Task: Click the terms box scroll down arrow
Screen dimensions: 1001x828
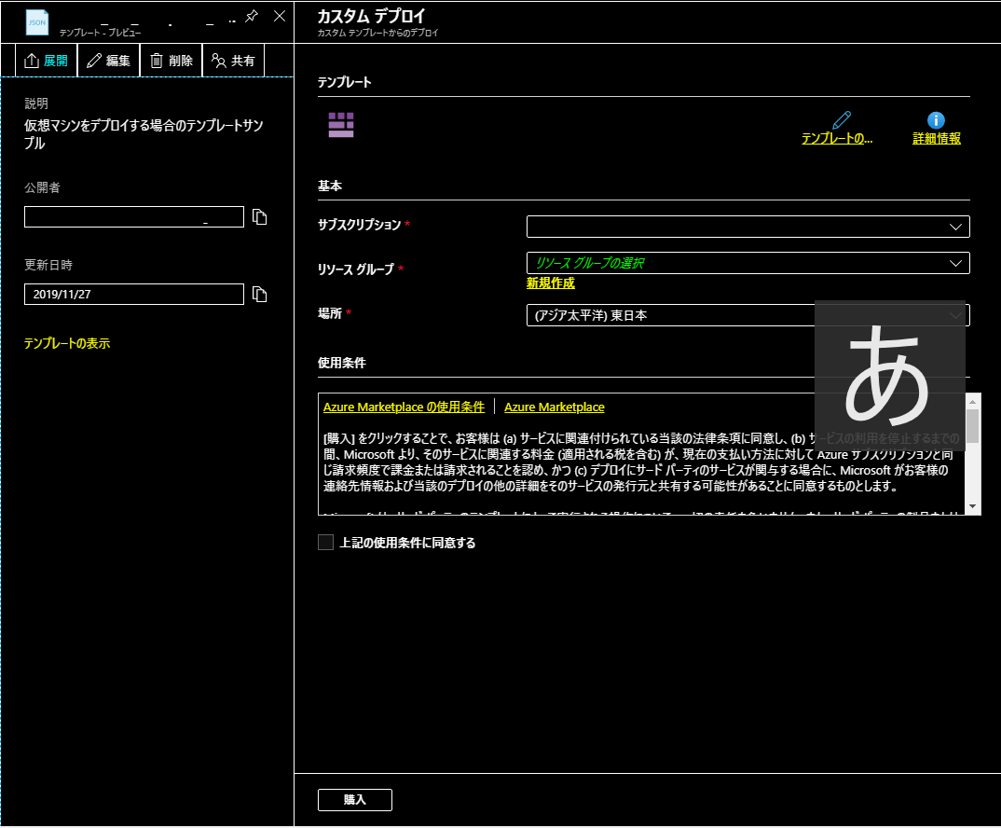Action: click(972, 506)
